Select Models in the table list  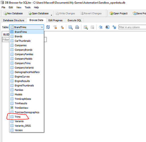point(26,94)
